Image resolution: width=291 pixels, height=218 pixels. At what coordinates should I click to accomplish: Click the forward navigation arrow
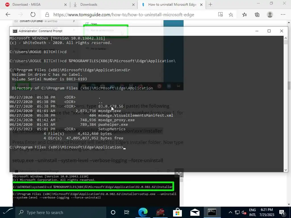pyautogui.click(x=20, y=14)
